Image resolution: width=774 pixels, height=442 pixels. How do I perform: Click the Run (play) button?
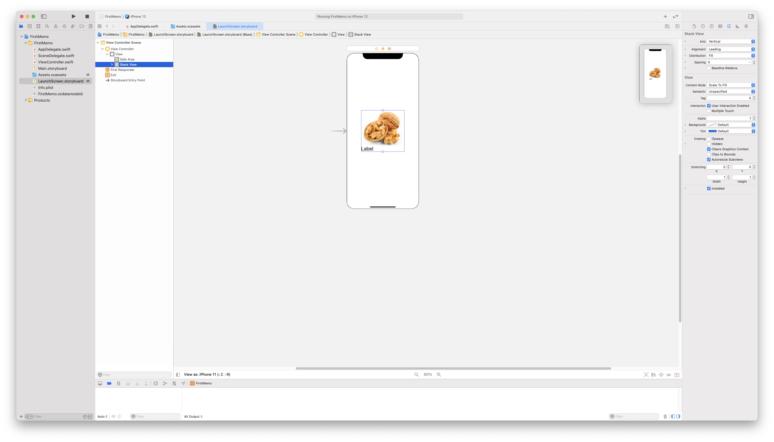point(74,16)
